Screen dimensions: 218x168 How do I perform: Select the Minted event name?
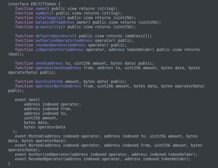[35, 136]
